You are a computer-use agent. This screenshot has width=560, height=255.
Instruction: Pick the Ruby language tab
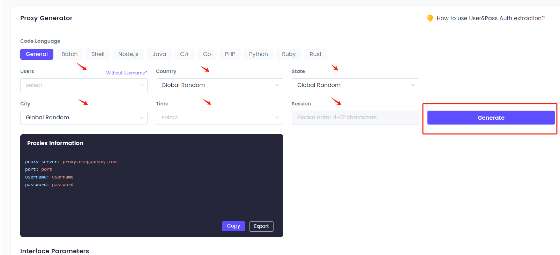(289, 54)
